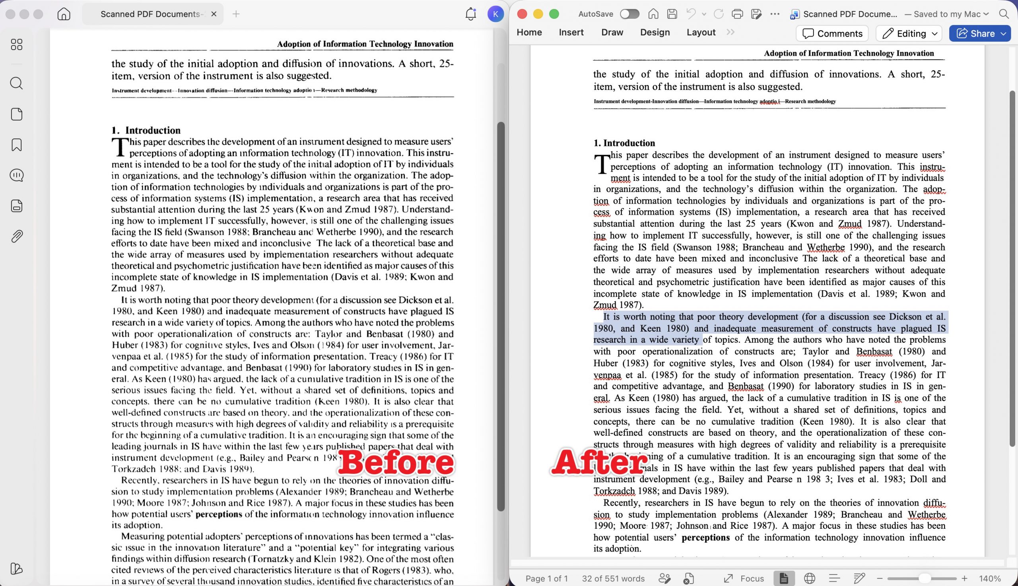Screen dimensions: 1018x586
Task: Click the Save As icon with pencil
Action: click(756, 14)
